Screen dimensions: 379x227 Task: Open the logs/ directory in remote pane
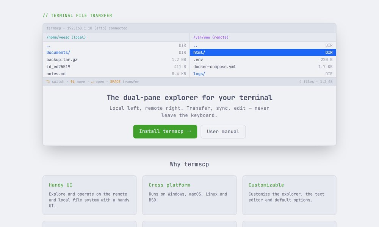(x=263, y=74)
